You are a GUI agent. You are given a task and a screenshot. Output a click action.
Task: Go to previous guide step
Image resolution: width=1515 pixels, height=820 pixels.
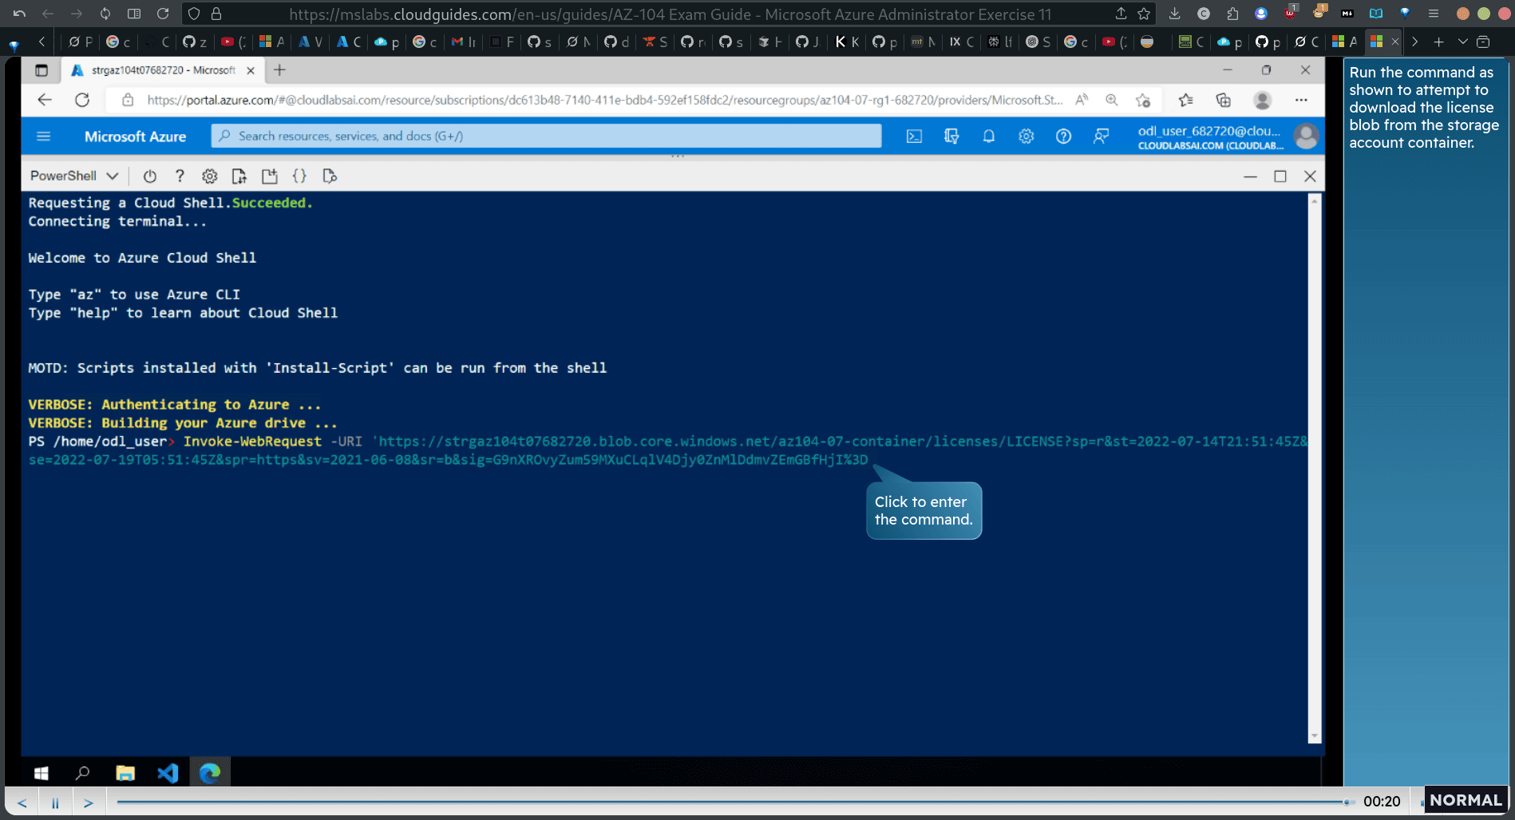22,802
